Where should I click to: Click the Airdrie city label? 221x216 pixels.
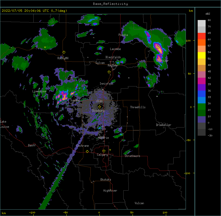coord(103,138)
